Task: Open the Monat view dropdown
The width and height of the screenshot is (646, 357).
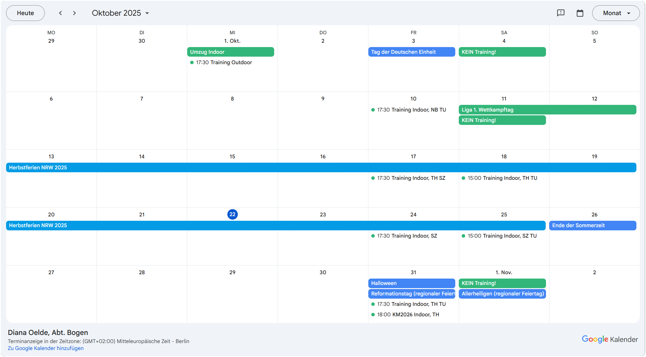Action: pos(616,13)
